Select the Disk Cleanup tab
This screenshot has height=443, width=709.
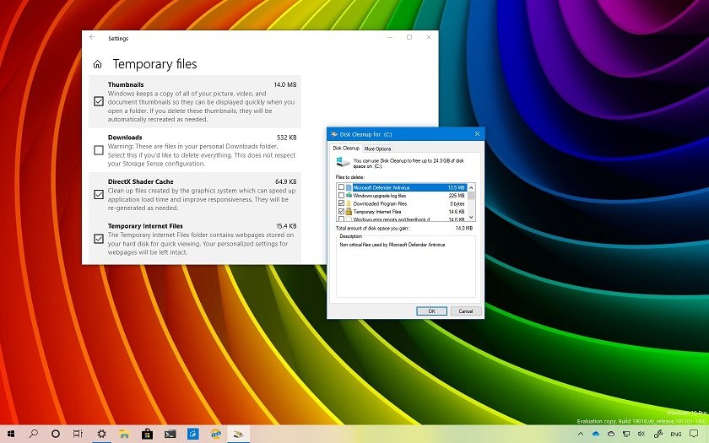[x=346, y=149]
